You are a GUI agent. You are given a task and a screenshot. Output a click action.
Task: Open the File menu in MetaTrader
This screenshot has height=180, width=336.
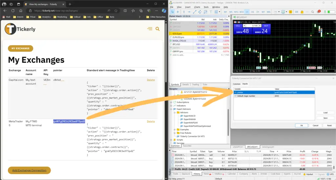pyautogui.click(x=172, y=7)
